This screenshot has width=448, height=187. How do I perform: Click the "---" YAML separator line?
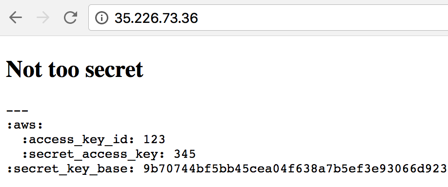click(18, 111)
